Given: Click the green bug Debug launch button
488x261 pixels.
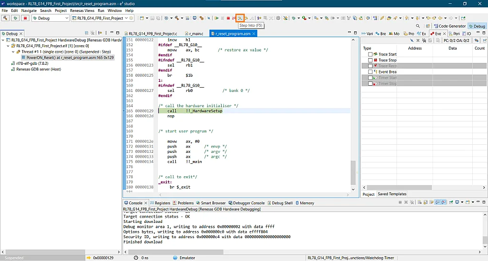Looking at the screenshot, I should click(x=15, y=18).
